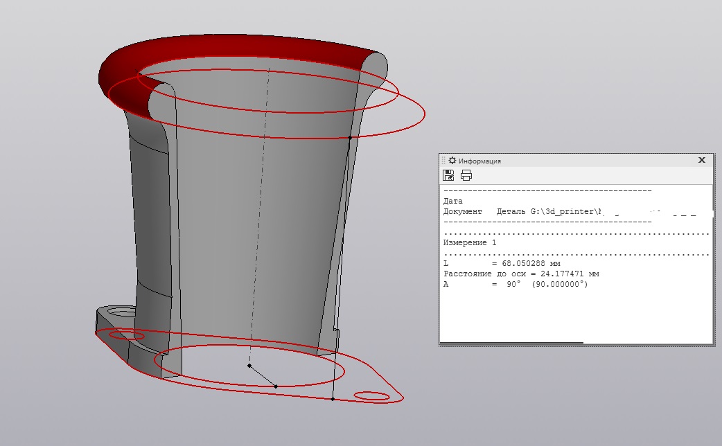Click horizontal scrollbar of Информация panel
Screen dimensions: 722x446
click(511, 342)
